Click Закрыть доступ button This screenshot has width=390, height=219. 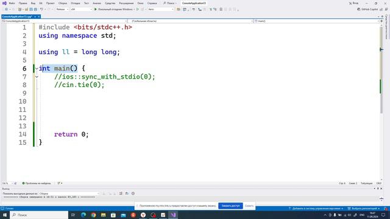point(230,206)
